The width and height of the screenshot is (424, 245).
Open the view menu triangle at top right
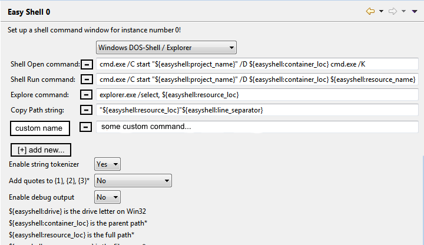coord(415,11)
